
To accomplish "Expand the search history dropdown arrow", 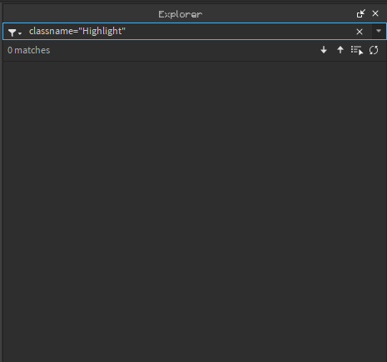I will (379, 31).
